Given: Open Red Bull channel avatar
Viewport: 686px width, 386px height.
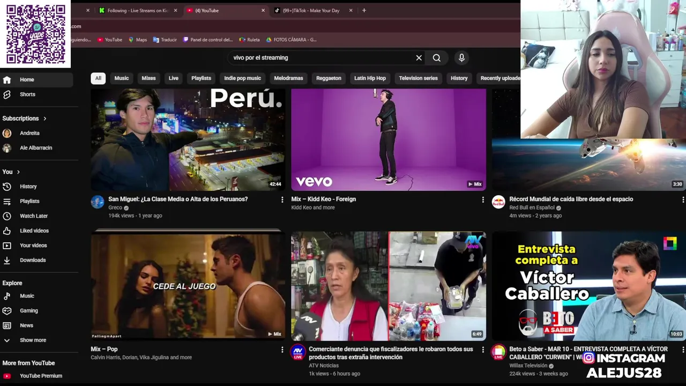Looking at the screenshot, I should pyautogui.click(x=498, y=202).
